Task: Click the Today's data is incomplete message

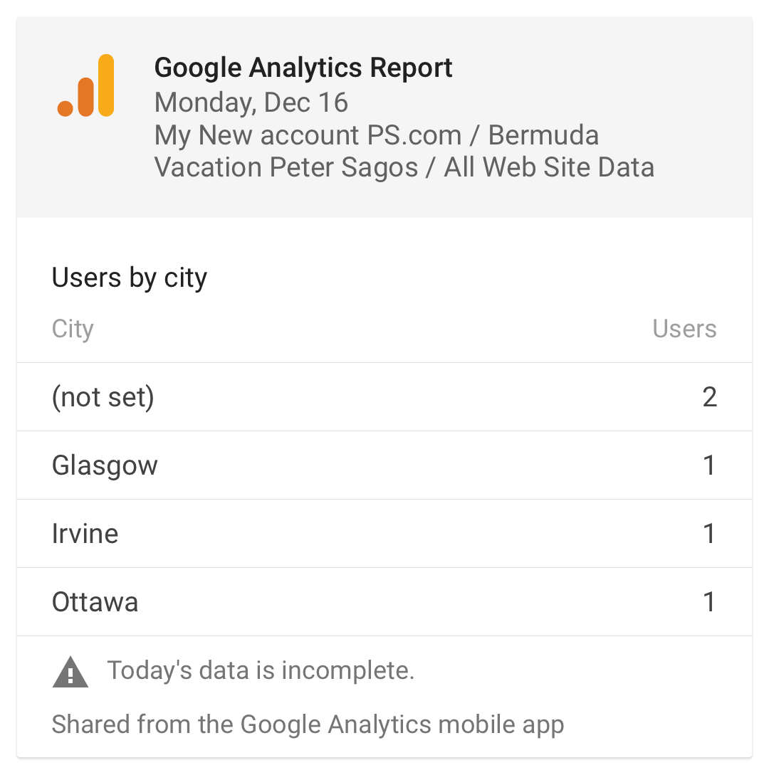Action: point(261,670)
